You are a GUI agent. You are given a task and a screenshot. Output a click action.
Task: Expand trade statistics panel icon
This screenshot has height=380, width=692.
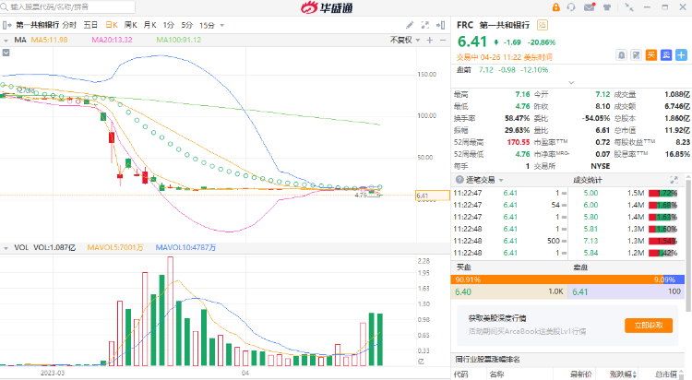click(x=674, y=180)
